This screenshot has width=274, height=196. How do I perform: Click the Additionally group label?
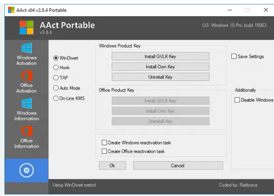click(245, 90)
